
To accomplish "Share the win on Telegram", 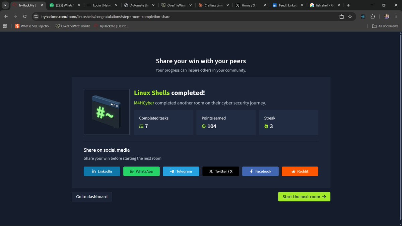I will (181, 171).
